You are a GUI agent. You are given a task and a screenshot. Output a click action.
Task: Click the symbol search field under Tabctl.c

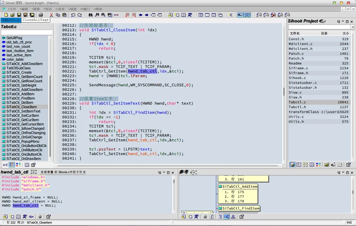pyautogui.click(x=26, y=32)
